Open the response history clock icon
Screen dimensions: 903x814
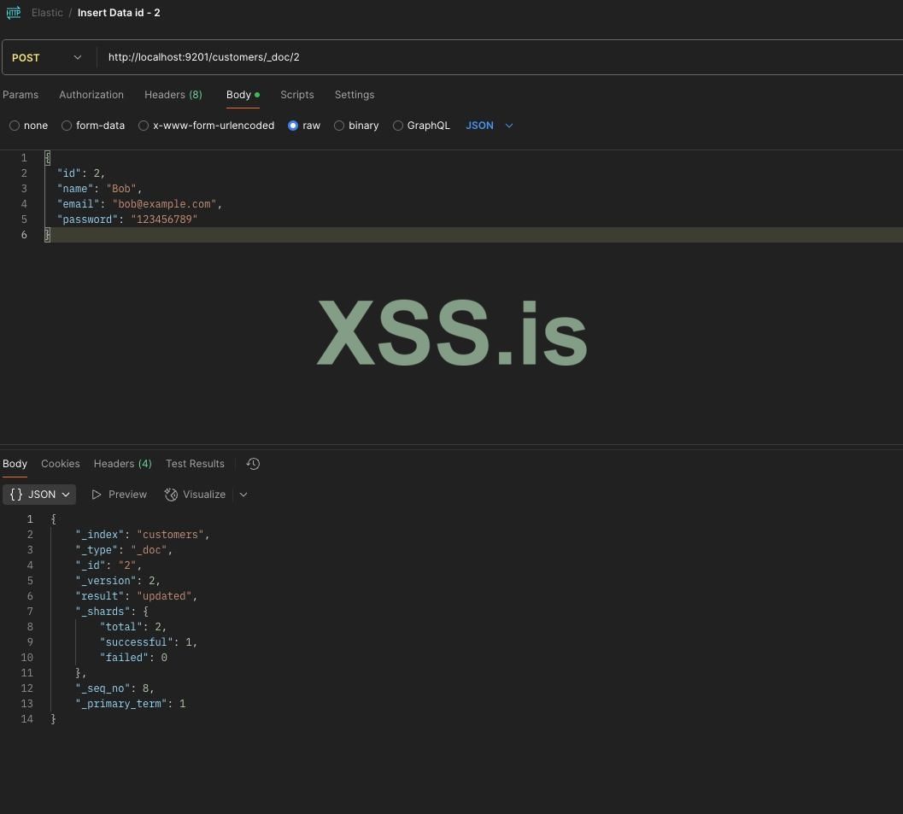tap(253, 464)
